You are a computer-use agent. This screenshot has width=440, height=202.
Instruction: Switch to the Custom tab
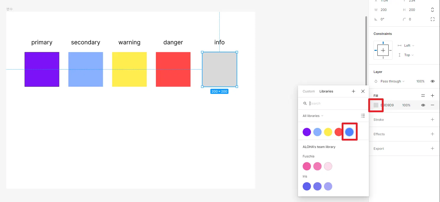[x=309, y=92]
